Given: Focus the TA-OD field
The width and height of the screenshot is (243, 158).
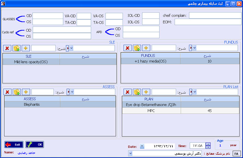Looking at the screenshot, I should tap(84, 23).
